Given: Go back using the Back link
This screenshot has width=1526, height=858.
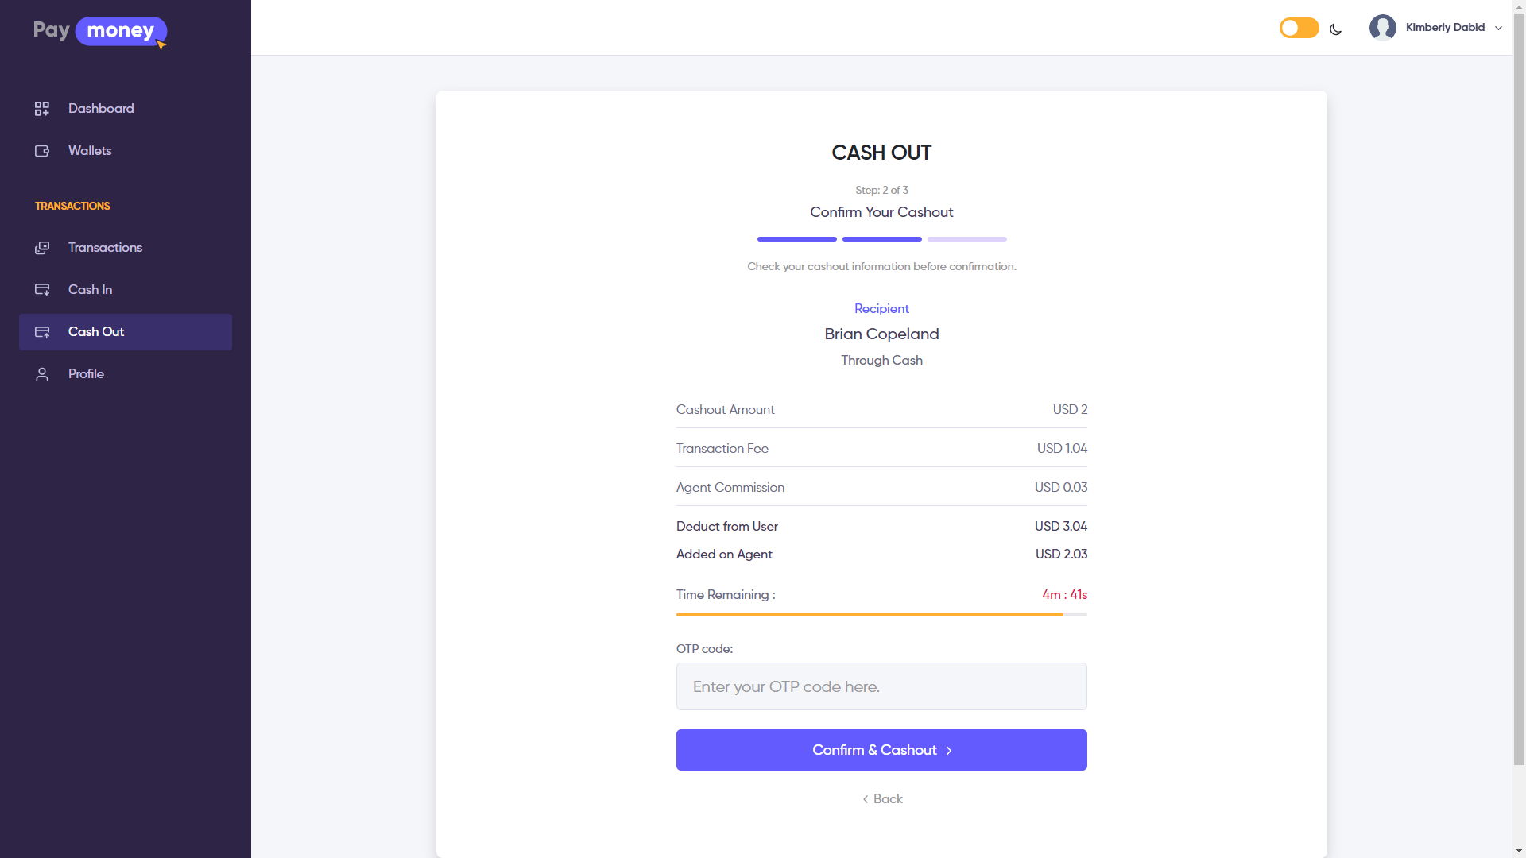Looking at the screenshot, I should [881, 798].
